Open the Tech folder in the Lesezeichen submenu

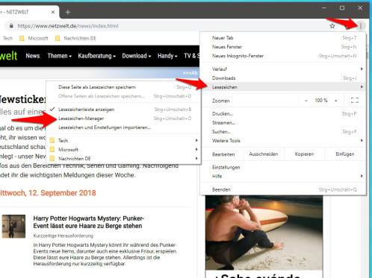[123, 141]
